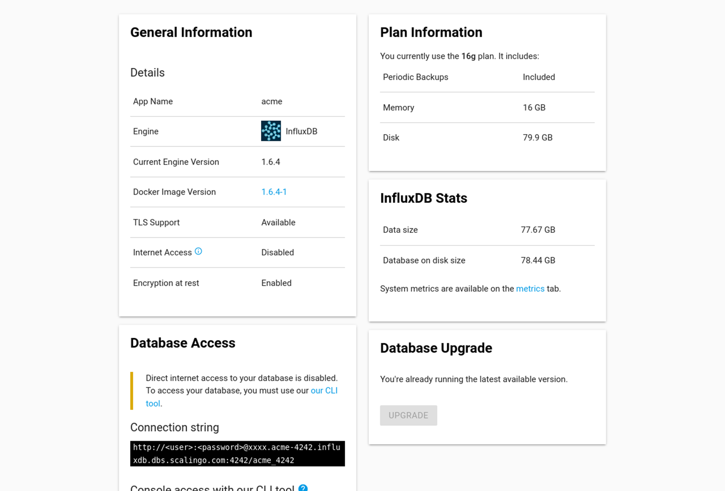Click the Database Upgrade heading
The width and height of the screenshot is (725, 491).
click(x=436, y=348)
